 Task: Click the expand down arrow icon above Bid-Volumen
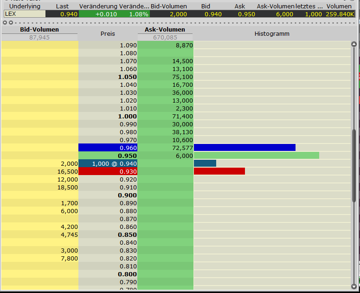pos(11,23)
